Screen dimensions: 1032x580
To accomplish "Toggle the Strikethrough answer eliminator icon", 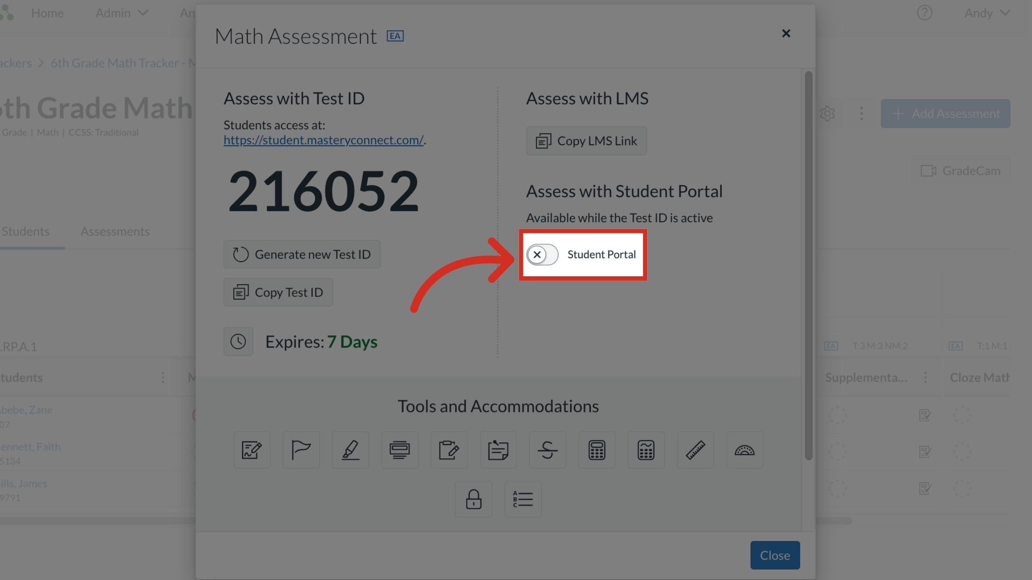I will (x=547, y=450).
